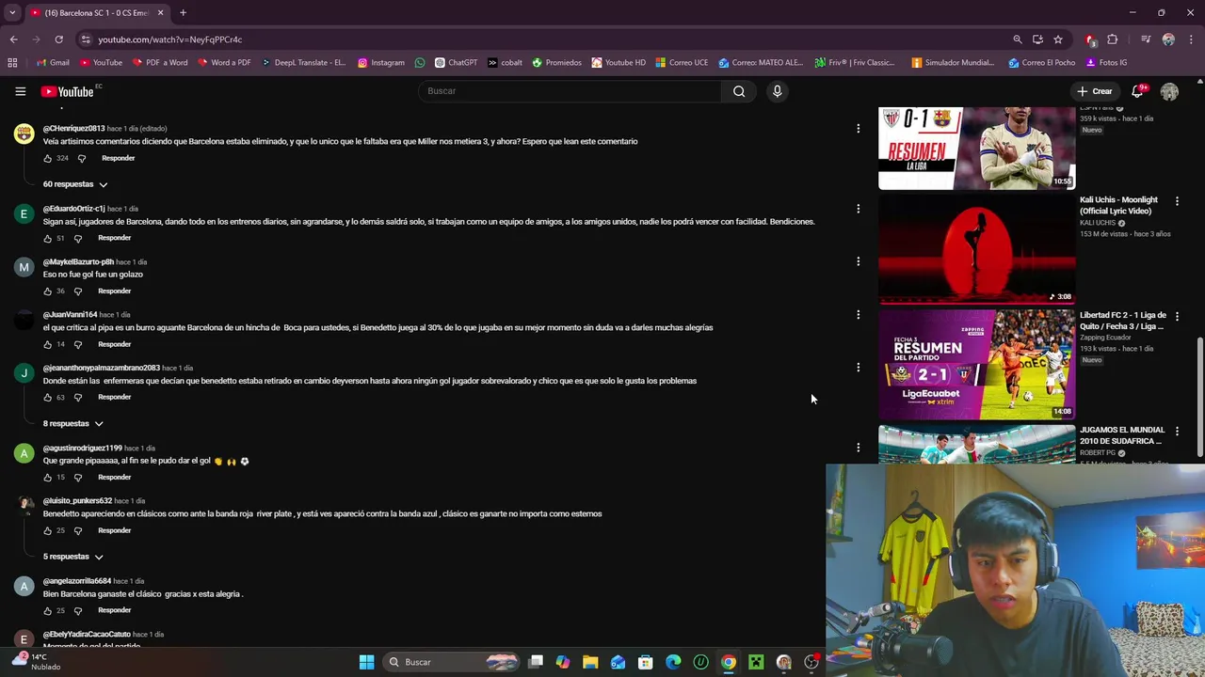1205x677 pixels.
Task: Like the comment by @JuanVanni164
Action: point(48,344)
